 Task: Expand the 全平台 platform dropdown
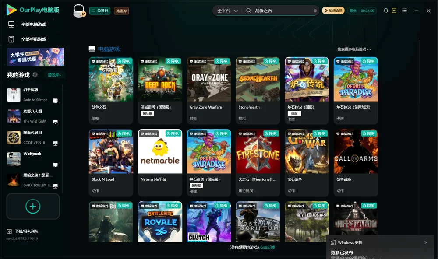[227, 10]
